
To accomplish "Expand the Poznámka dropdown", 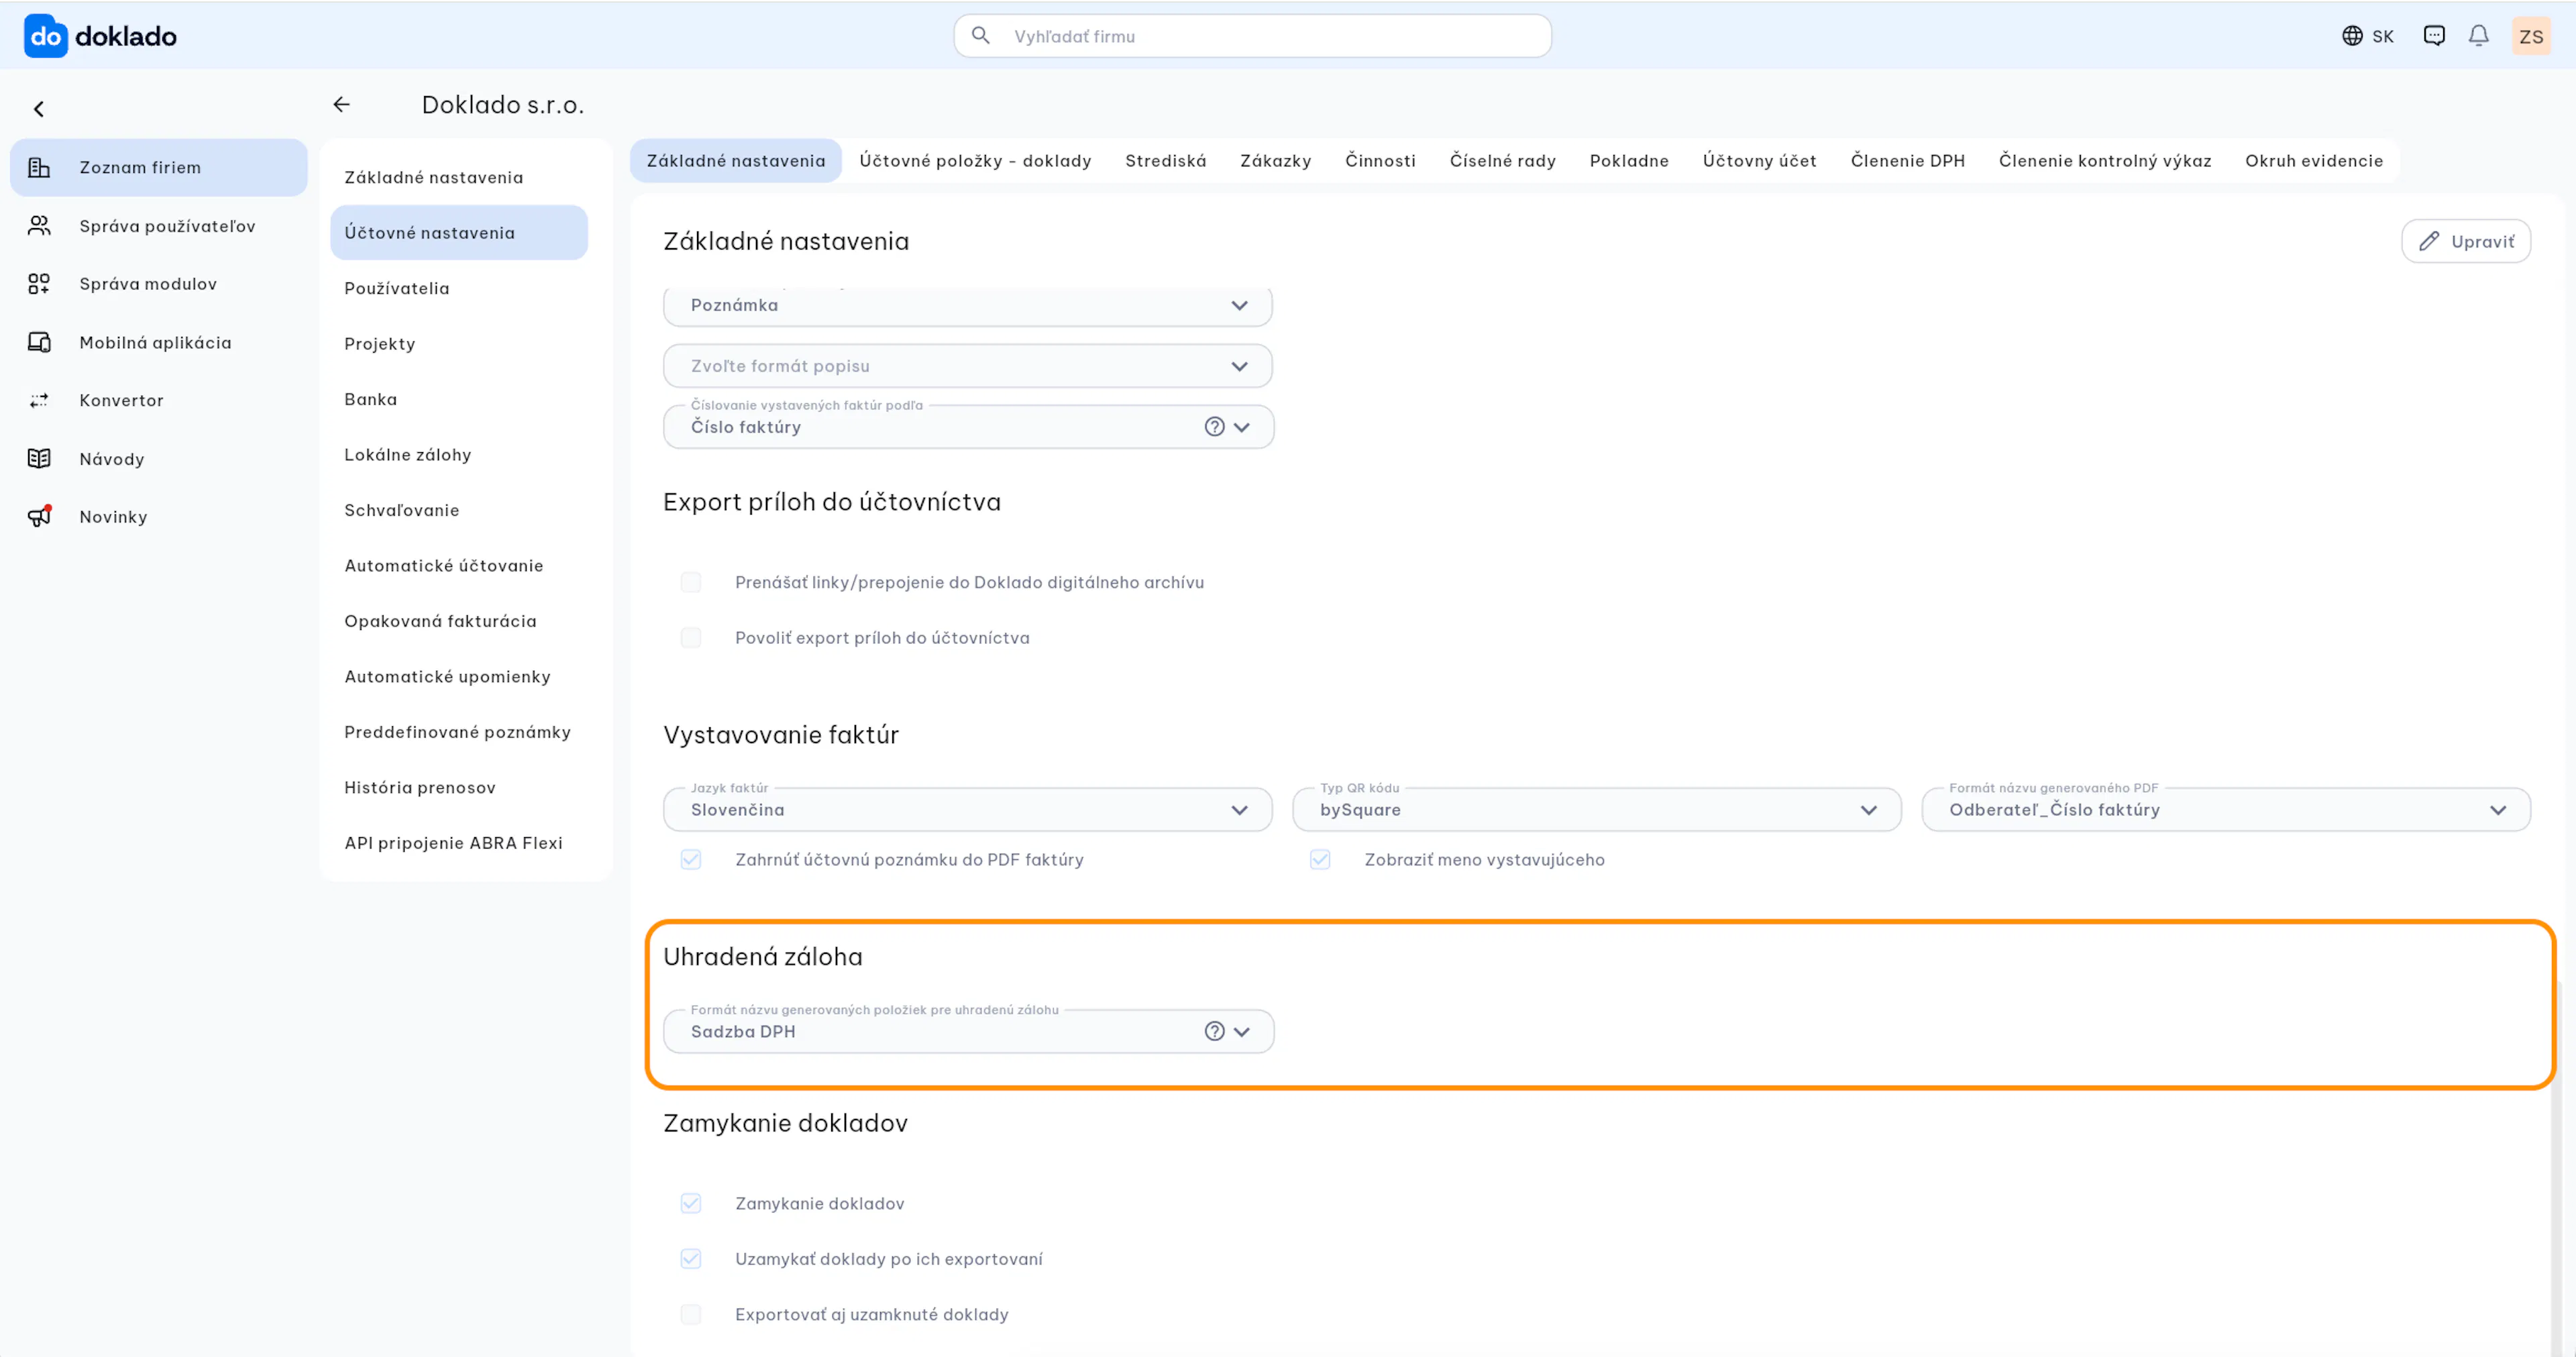I will pos(967,306).
